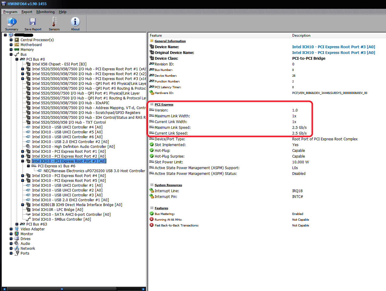Expand the Network tree node

[11, 248]
